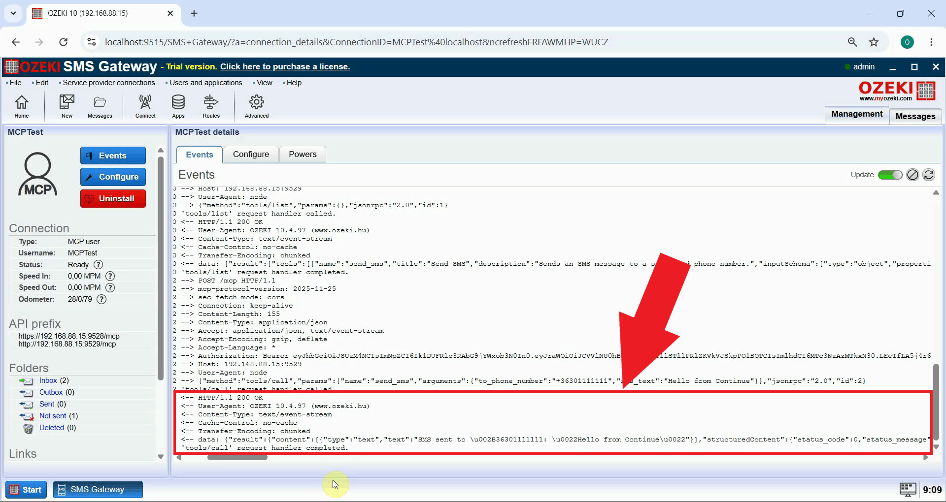946x502 pixels.
Task: Bookmark this page with the star icon
Action: (874, 42)
